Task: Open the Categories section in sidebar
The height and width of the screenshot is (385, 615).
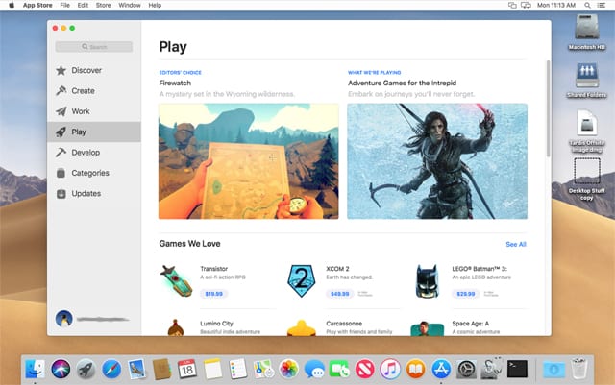Action: pos(89,173)
